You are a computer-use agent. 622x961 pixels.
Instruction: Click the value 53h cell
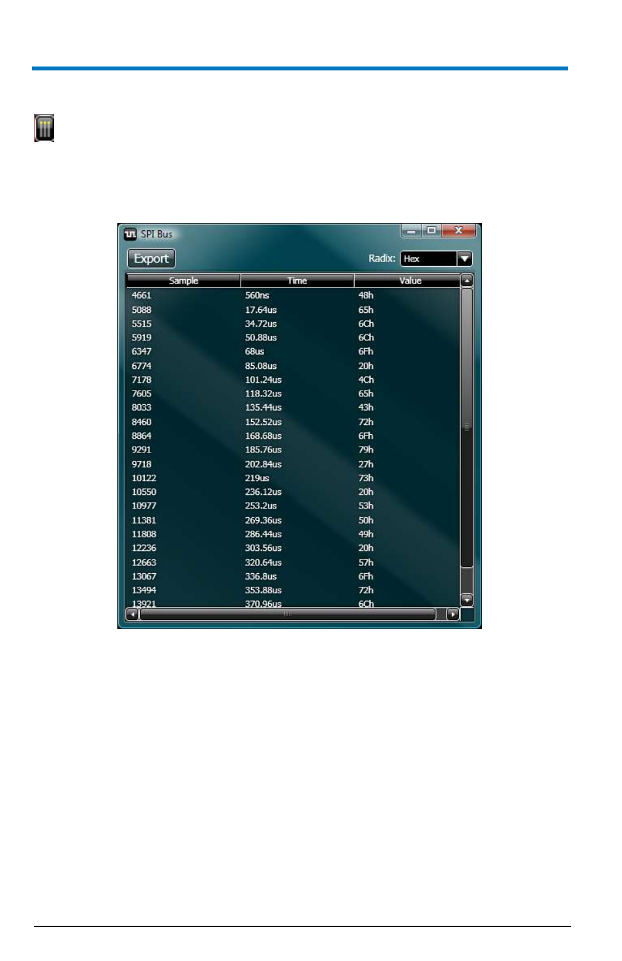tap(366, 506)
